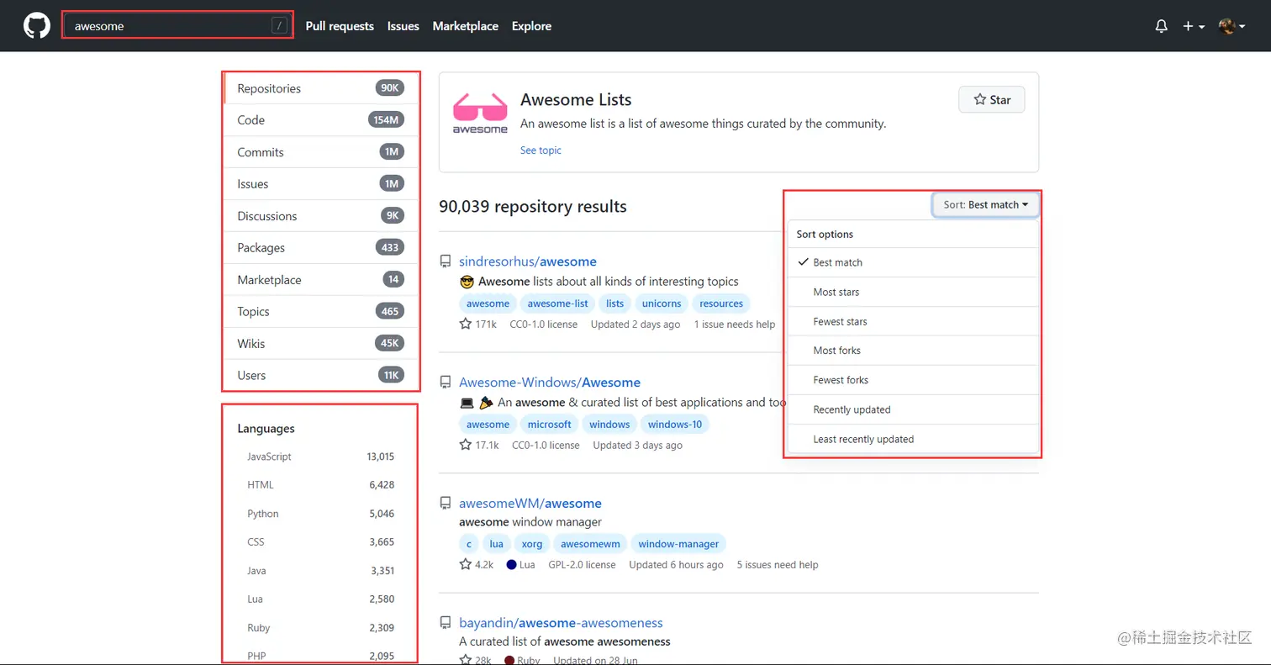
Task: Switch to Packages results
Action: (x=321, y=248)
